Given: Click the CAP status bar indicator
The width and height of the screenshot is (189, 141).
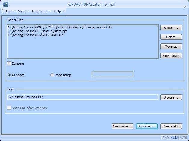Looking at the screenshot, I should (x=166, y=138).
